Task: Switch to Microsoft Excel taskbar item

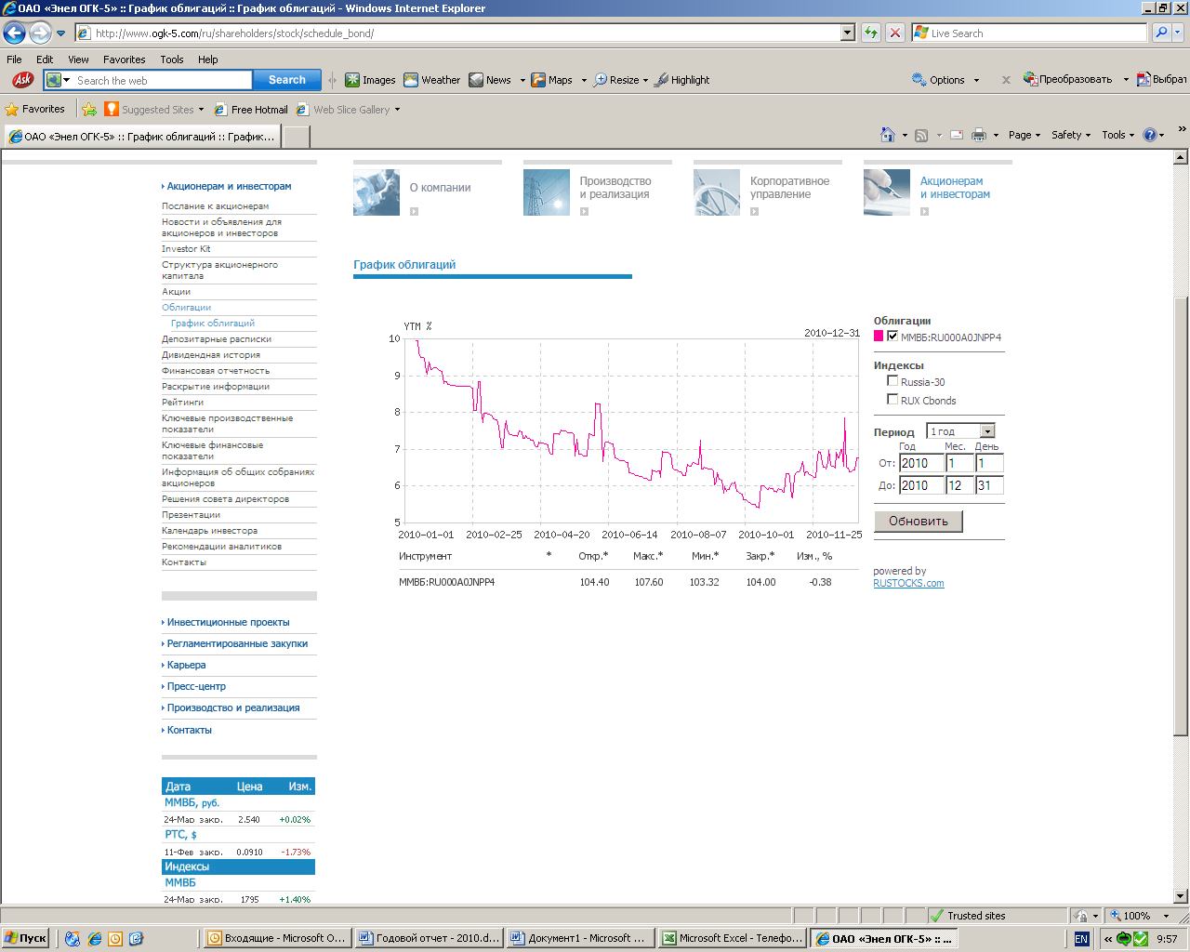Action: [x=732, y=938]
